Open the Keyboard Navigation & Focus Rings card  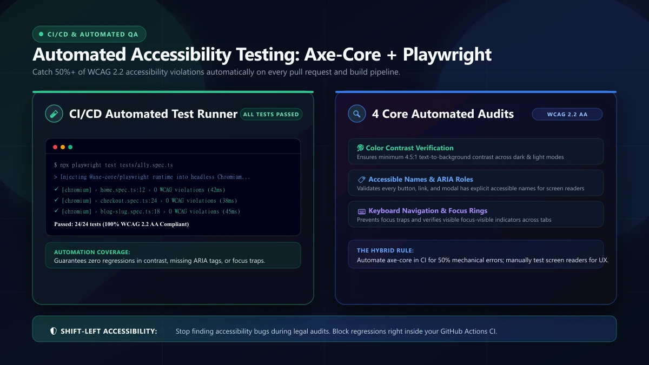point(476,214)
